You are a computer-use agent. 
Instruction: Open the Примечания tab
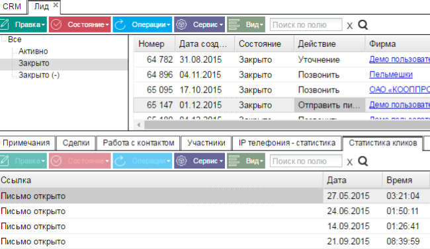tap(26, 143)
